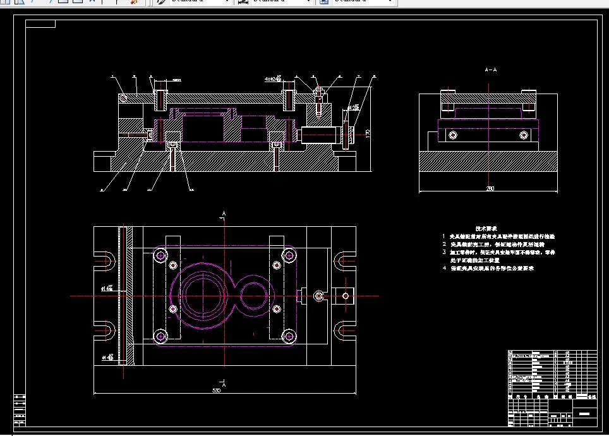Pick the small magenta bore circle in plan view
The width and height of the screenshot is (609, 436).
[253, 296]
